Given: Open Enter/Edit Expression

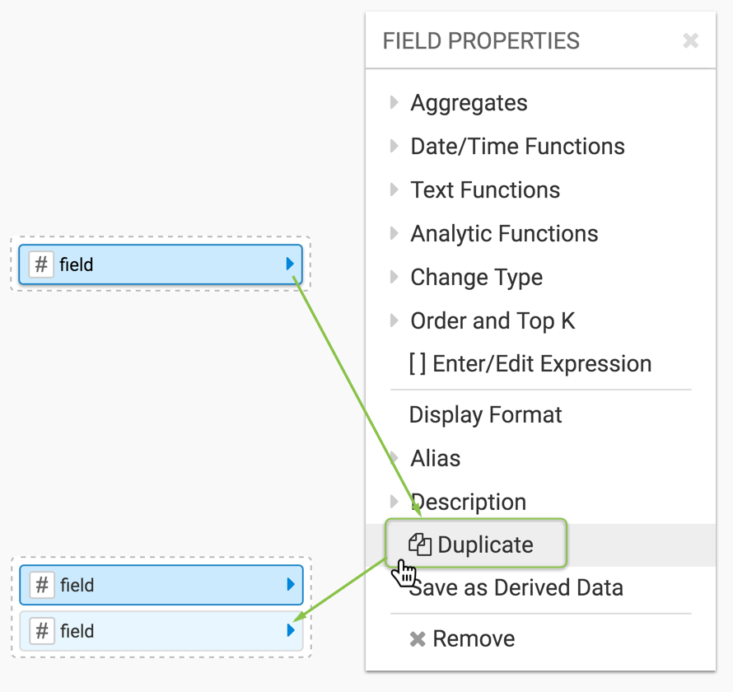Looking at the screenshot, I should point(530,364).
